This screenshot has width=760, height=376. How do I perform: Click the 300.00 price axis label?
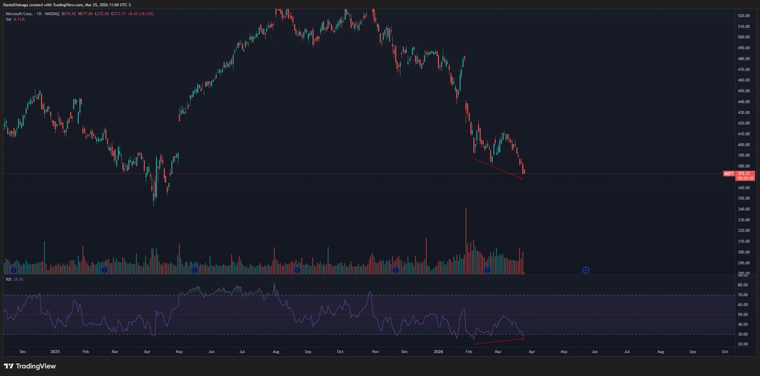click(744, 253)
